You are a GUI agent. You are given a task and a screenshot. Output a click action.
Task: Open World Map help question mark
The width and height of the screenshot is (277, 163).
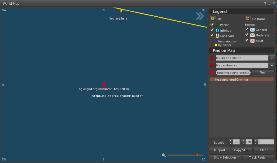(x=265, y=4)
